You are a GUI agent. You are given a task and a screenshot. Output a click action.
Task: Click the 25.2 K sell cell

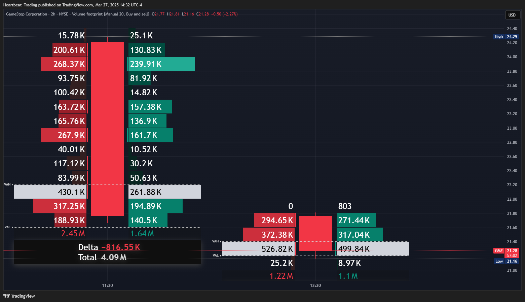282,263
